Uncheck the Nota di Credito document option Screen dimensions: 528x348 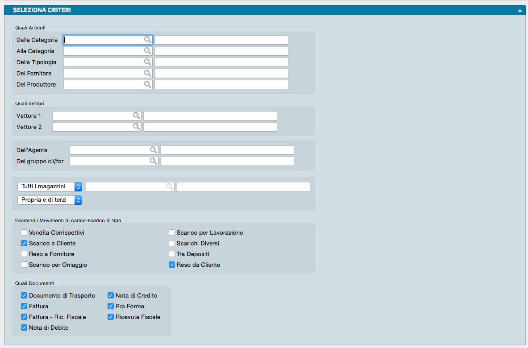coord(111,295)
